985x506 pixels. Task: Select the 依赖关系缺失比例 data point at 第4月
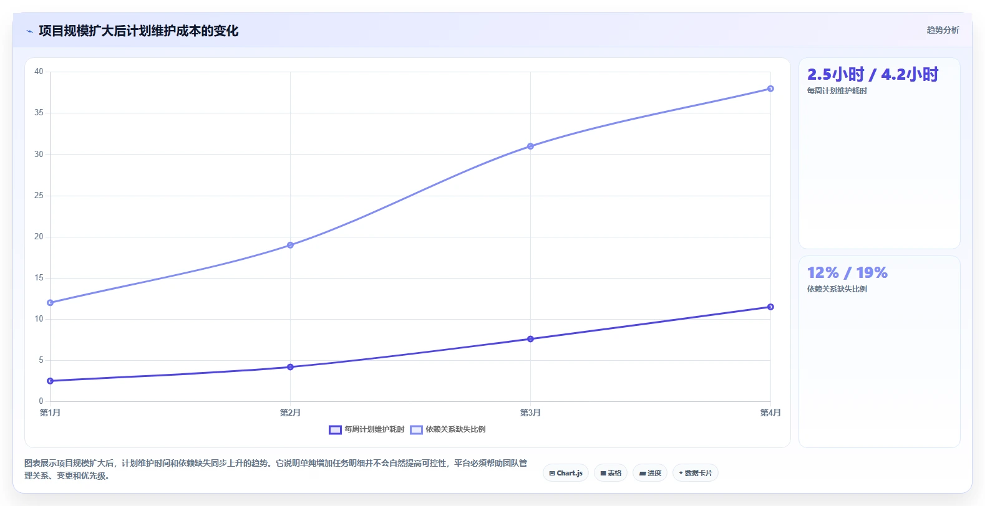point(770,88)
